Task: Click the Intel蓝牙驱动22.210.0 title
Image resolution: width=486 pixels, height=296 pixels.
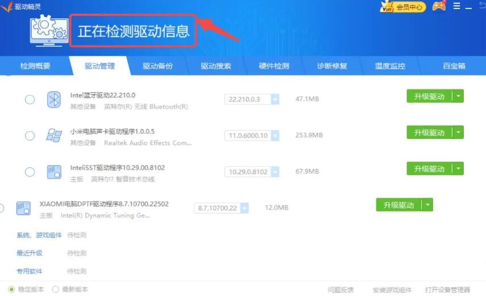Action: pos(103,95)
